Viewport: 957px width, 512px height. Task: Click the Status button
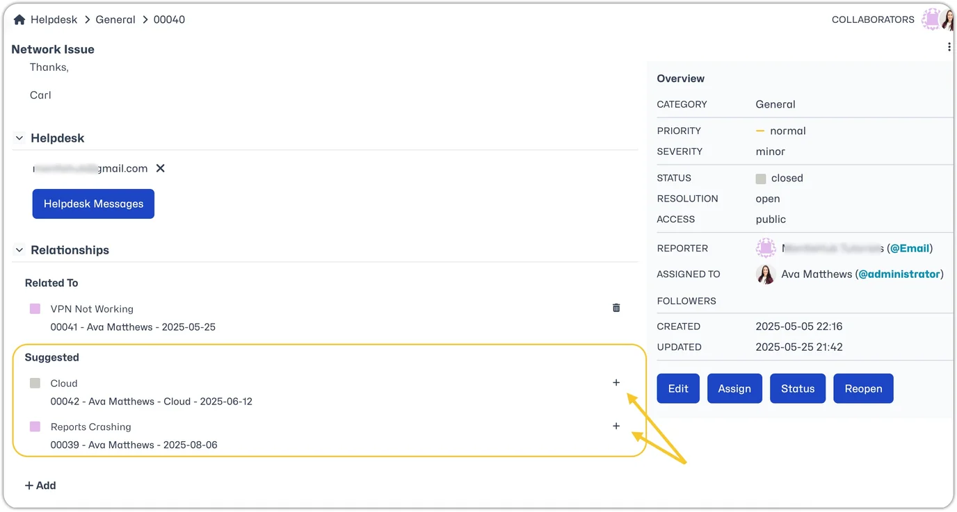click(x=798, y=388)
